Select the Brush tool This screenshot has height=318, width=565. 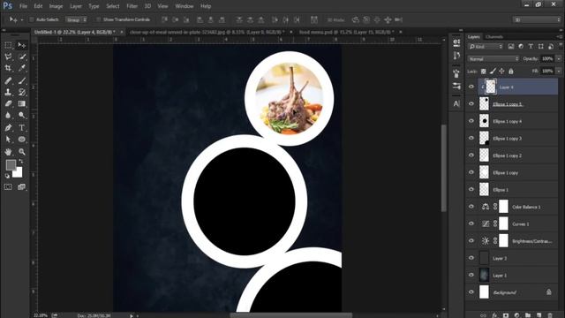[21, 80]
